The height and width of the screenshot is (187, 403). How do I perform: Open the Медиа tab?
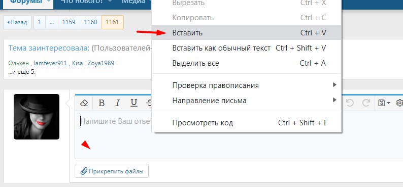point(133,2)
